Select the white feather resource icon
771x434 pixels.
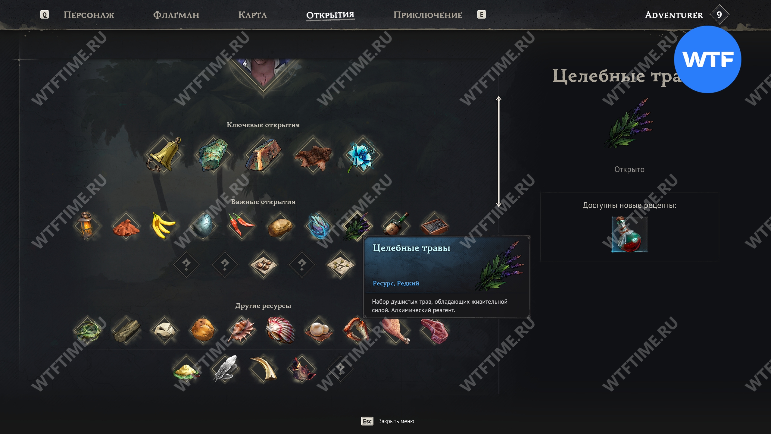click(225, 368)
